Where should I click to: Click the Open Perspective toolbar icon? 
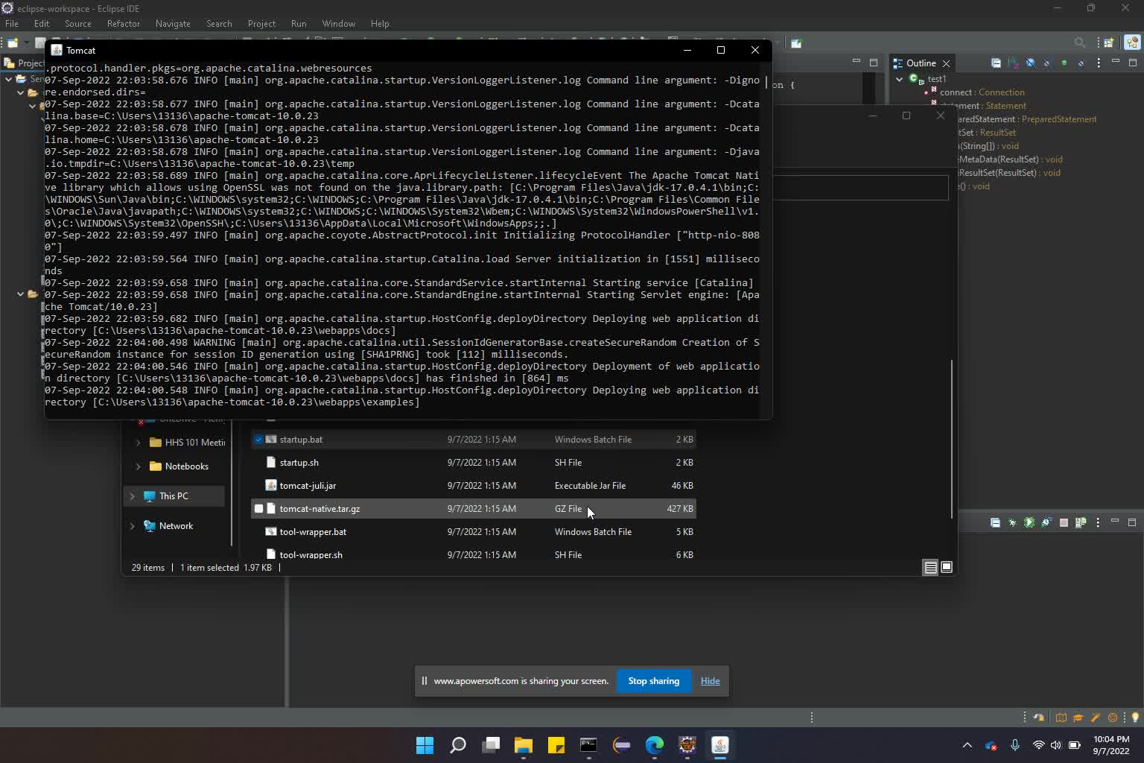[x=1109, y=42]
